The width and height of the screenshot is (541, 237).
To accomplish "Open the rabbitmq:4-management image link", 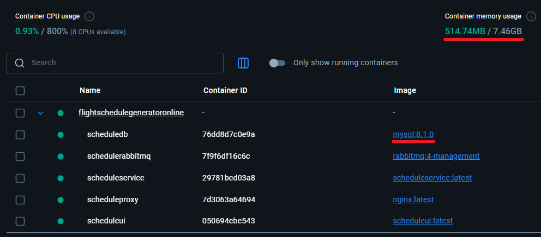I will pos(436,156).
